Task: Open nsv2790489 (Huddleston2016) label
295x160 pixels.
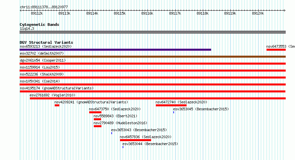Action: [120, 123]
